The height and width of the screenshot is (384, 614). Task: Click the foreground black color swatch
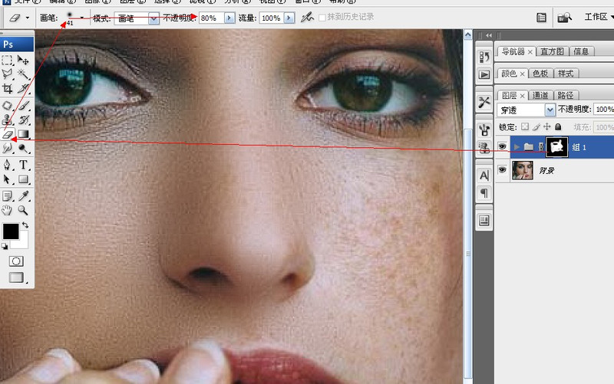point(11,231)
